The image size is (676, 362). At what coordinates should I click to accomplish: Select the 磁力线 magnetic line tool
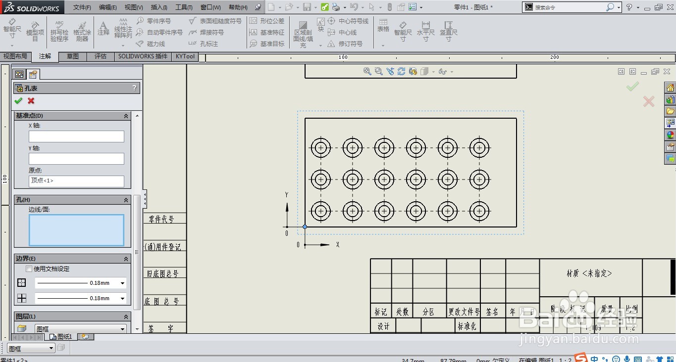151,44
